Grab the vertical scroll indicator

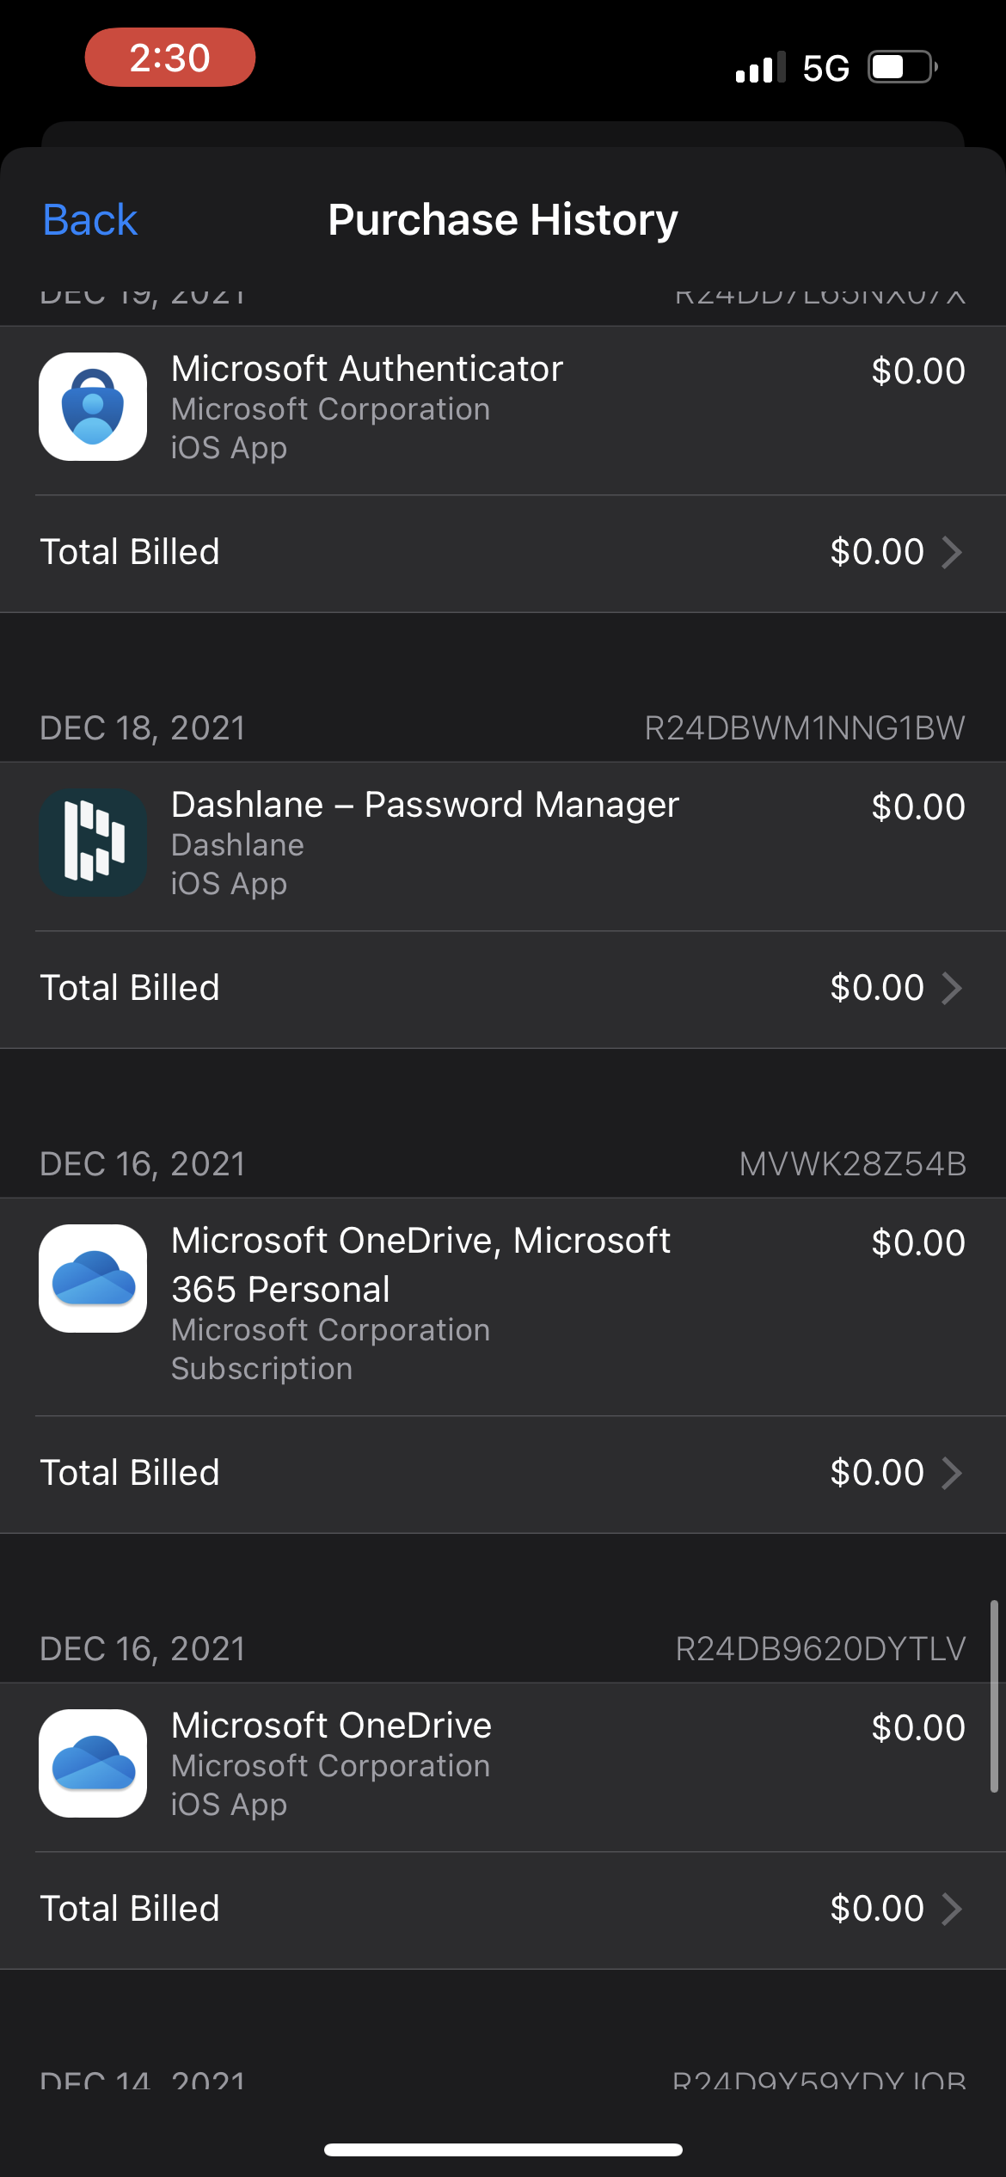click(994, 1696)
